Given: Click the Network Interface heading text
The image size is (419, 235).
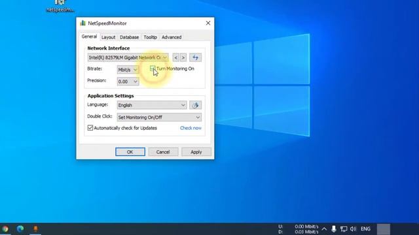Looking at the screenshot, I should pyautogui.click(x=109, y=48).
